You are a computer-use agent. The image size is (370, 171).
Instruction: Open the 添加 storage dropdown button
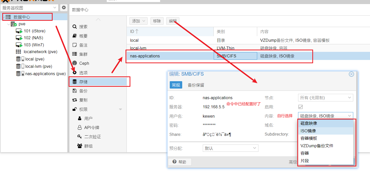(138, 21)
